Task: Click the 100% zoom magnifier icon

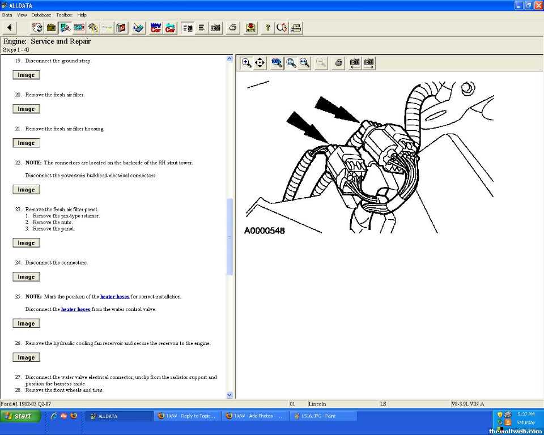Action: [277, 63]
